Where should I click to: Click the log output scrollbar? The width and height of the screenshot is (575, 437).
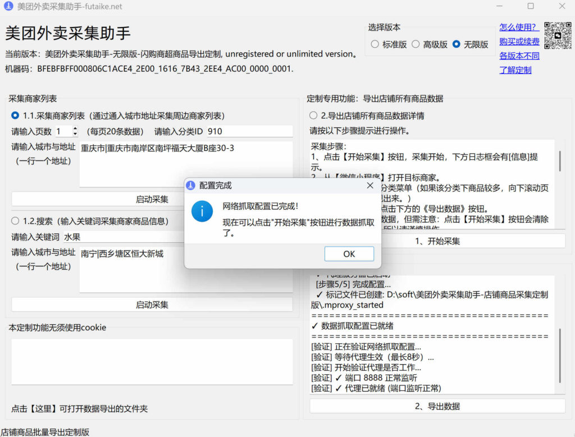[560, 355]
